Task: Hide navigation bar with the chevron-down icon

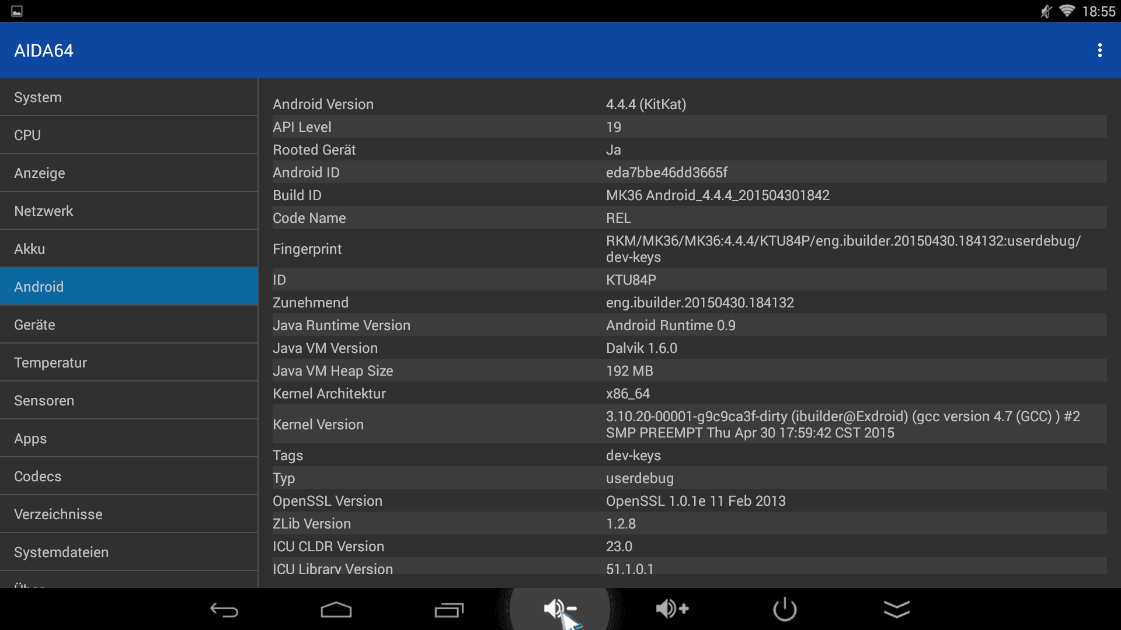Action: tap(897, 609)
